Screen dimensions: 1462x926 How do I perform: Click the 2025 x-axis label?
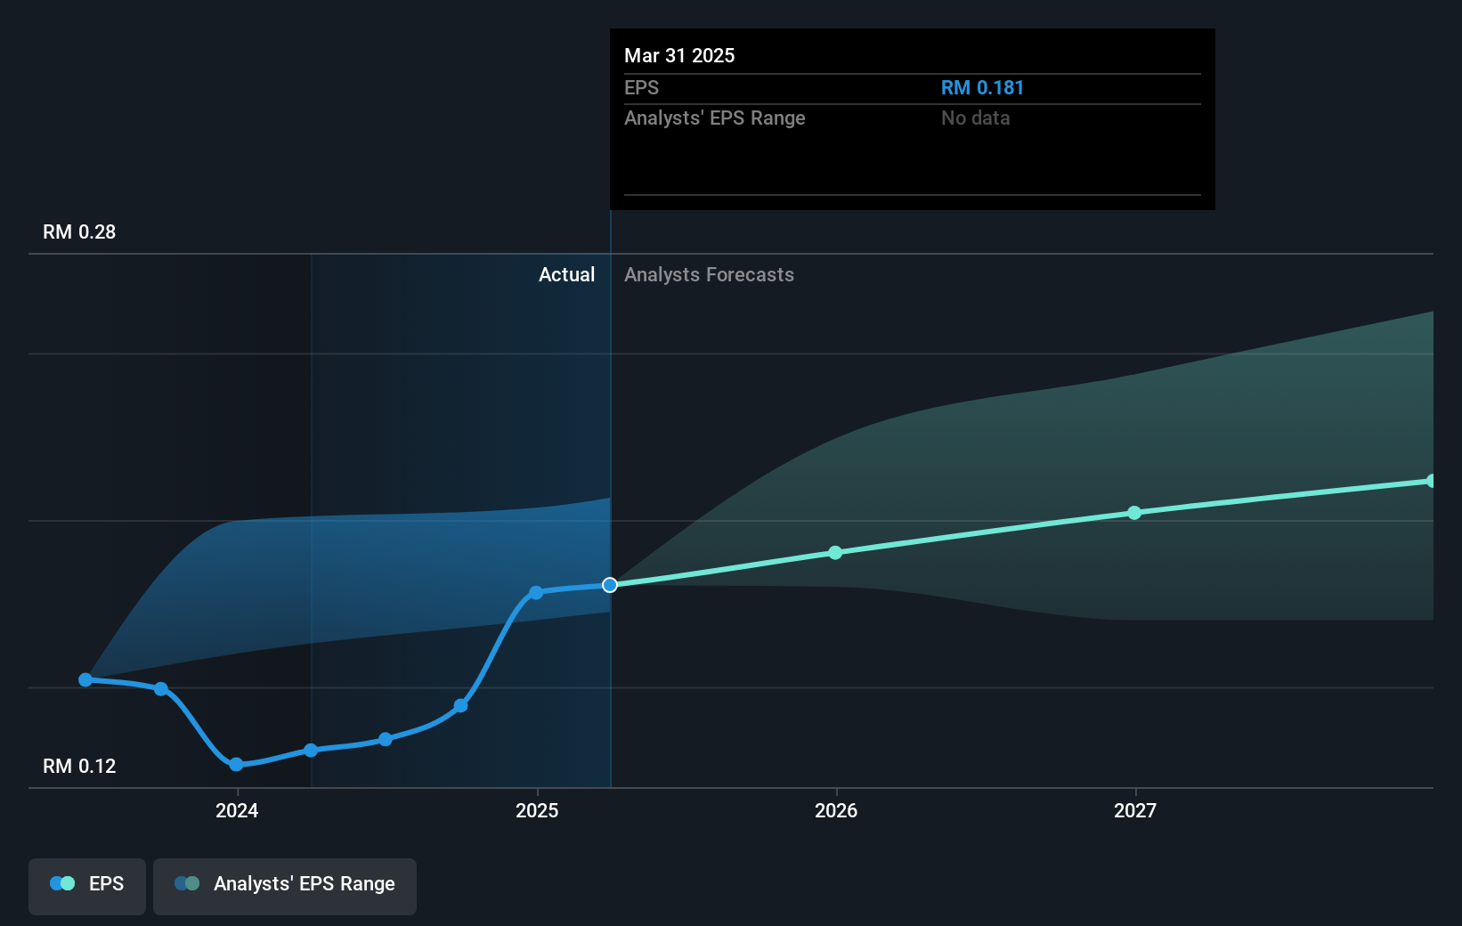click(x=537, y=810)
